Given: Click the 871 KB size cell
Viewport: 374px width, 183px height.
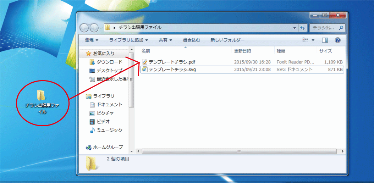Looking at the screenshot, I should point(335,70).
